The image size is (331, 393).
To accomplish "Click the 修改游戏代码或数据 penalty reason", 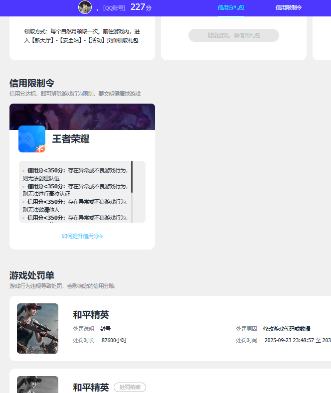I will click(x=287, y=329).
